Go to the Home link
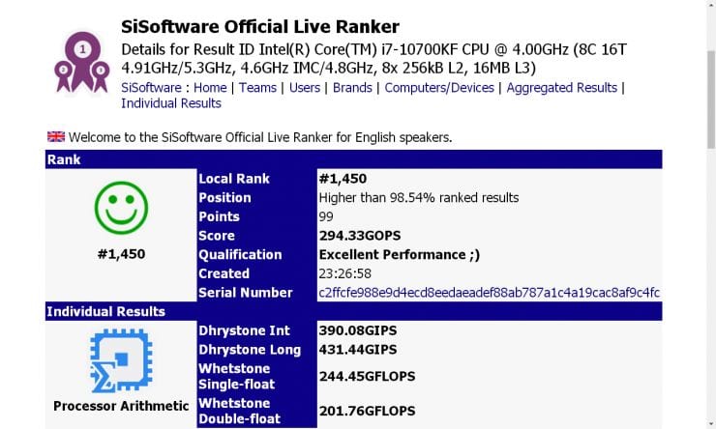Image resolution: width=716 pixels, height=429 pixels. [x=210, y=88]
